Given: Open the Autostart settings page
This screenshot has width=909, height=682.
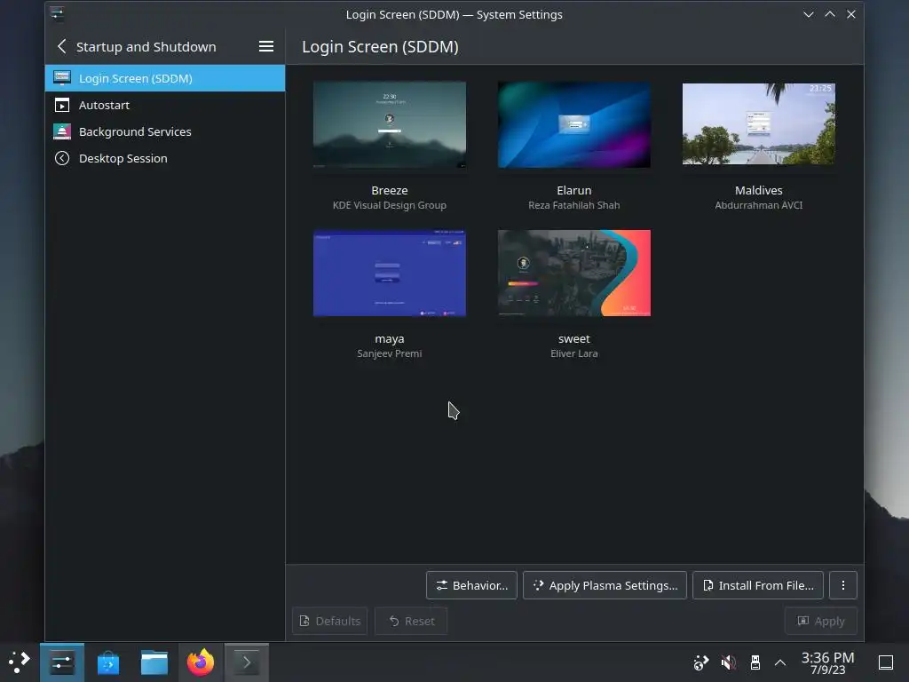Looking at the screenshot, I should click(x=164, y=105).
